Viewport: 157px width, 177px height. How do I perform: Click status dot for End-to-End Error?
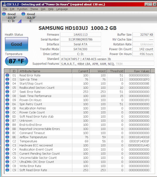pyautogui.click(x=7, y=125)
